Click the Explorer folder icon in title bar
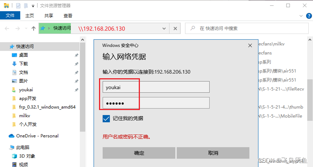 click(x=6, y=5)
